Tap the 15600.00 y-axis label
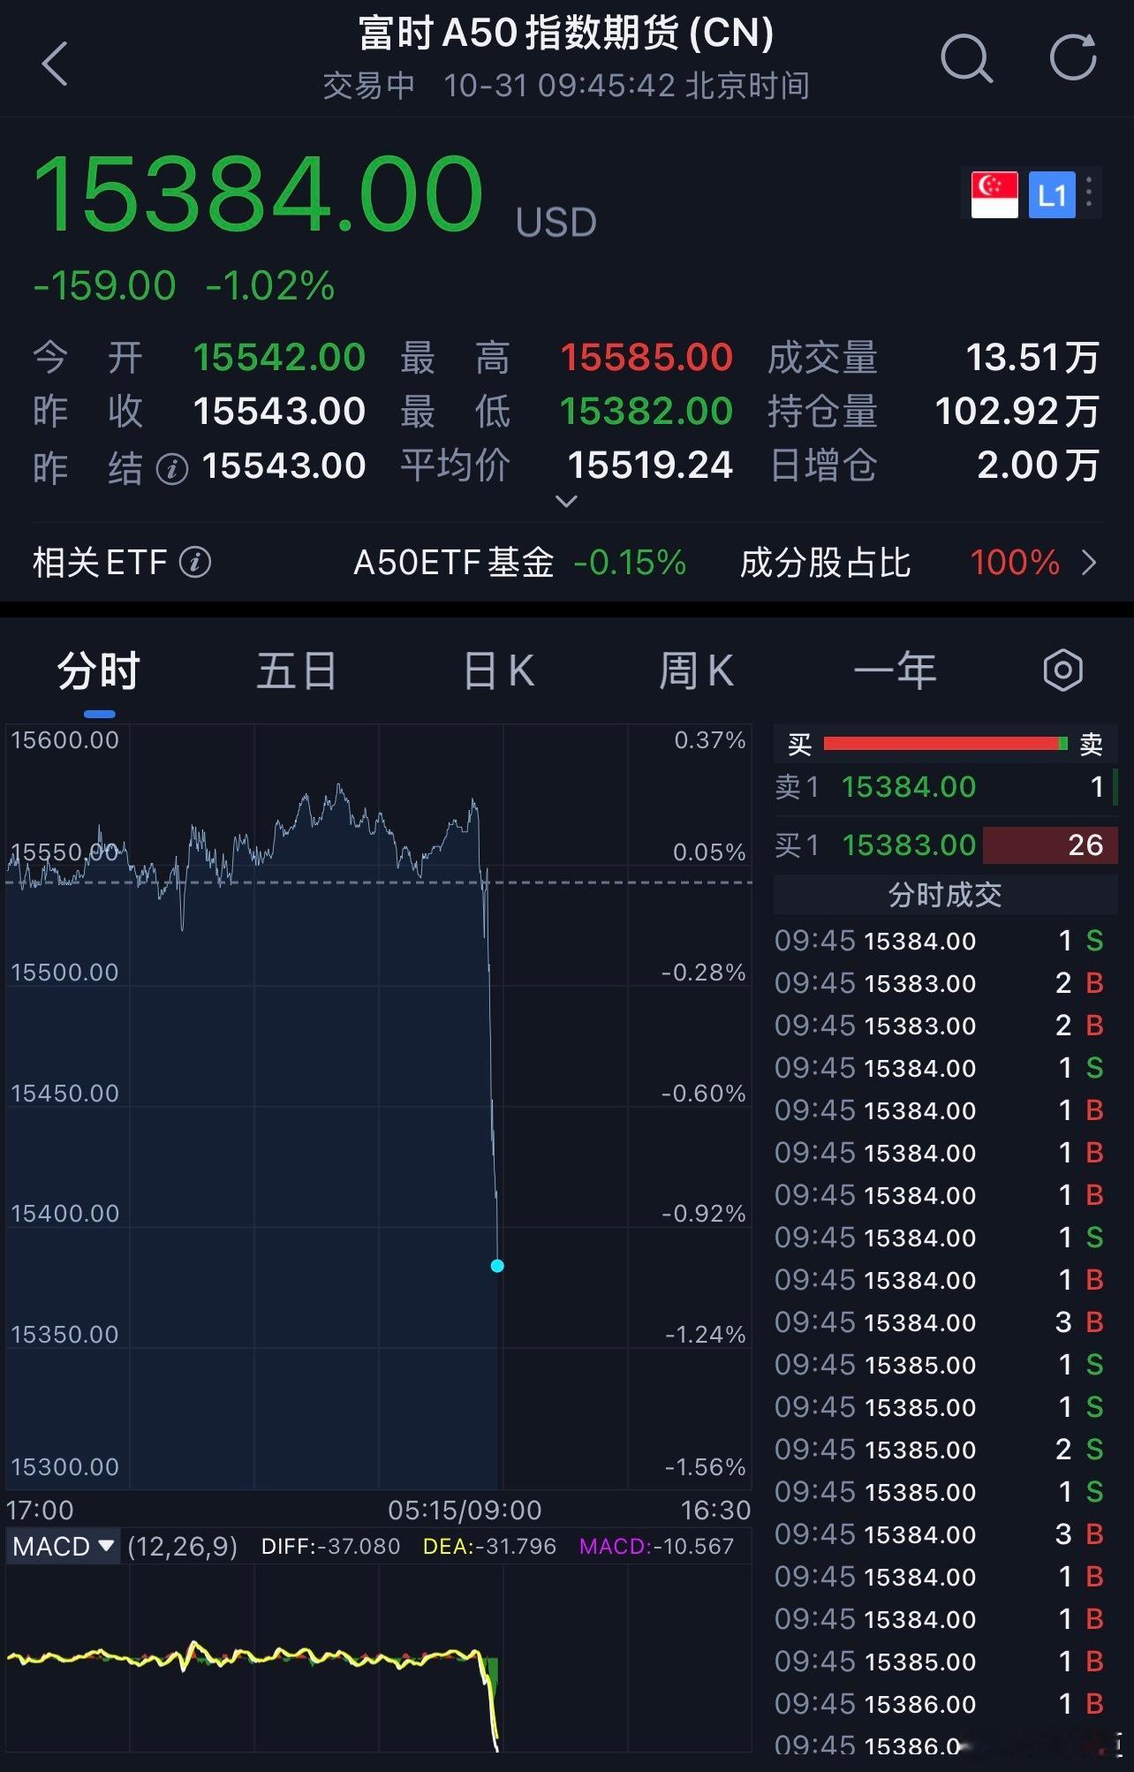 64,740
